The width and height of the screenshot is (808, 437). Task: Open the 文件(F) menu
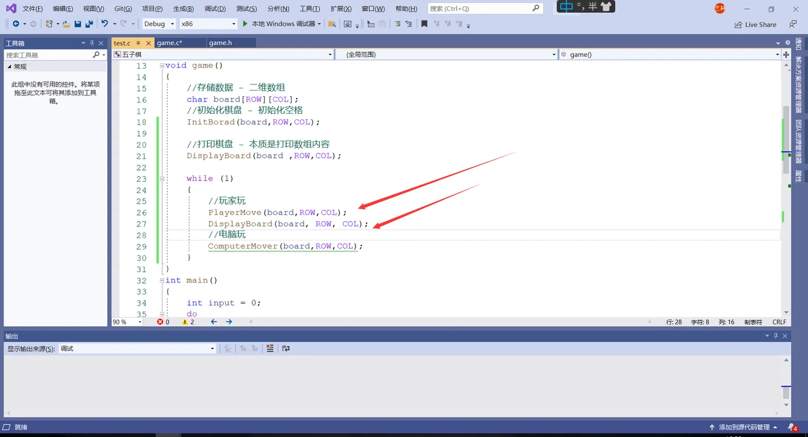[x=32, y=9]
